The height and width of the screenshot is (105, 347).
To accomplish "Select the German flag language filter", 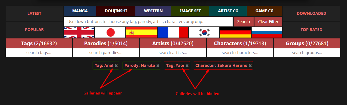I will [x=235, y=32].
